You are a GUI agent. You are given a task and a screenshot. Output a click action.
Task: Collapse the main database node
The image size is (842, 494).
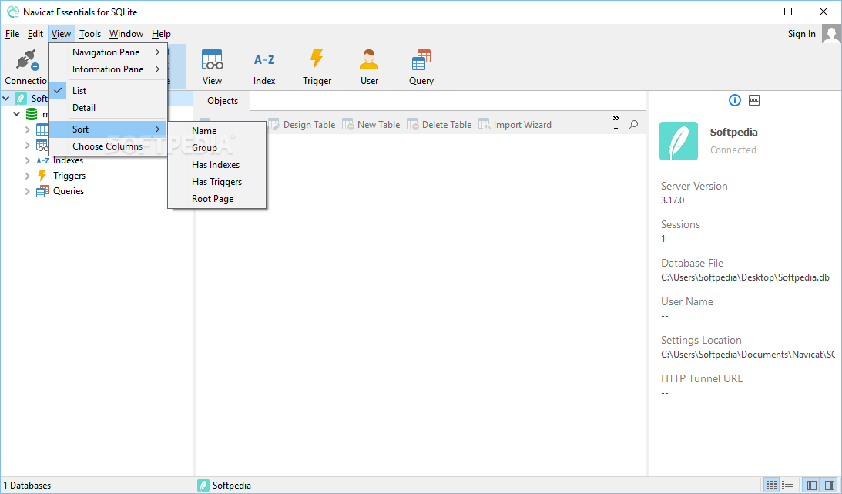click(x=17, y=114)
